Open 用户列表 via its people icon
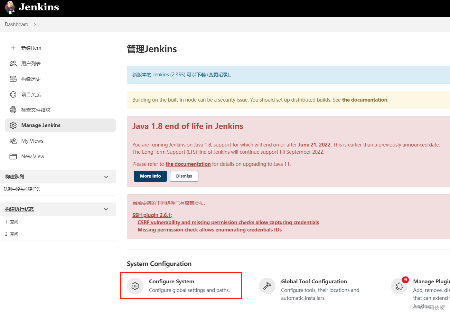 13,63
